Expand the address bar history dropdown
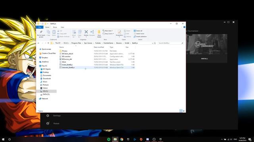254x142 pixels. [152, 43]
